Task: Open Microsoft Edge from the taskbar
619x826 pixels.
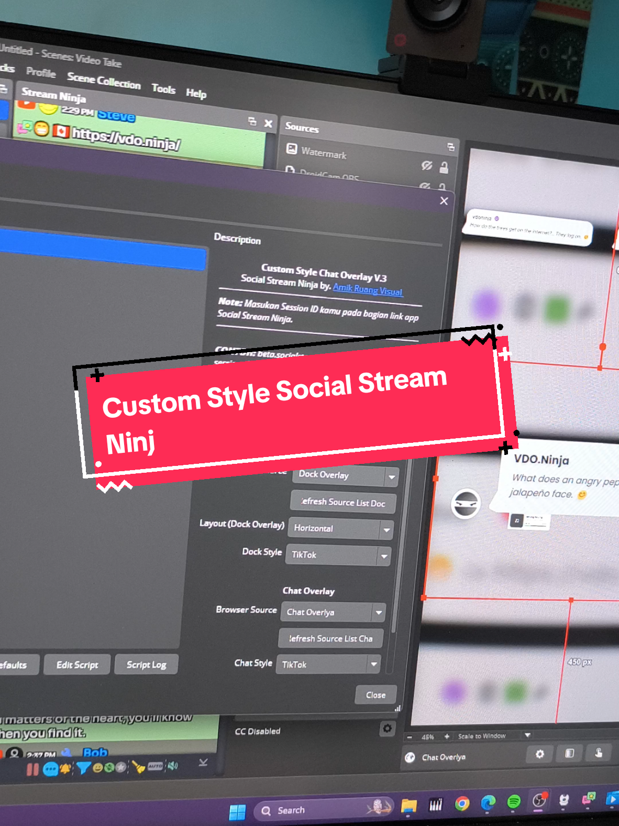Action: (x=488, y=802)
